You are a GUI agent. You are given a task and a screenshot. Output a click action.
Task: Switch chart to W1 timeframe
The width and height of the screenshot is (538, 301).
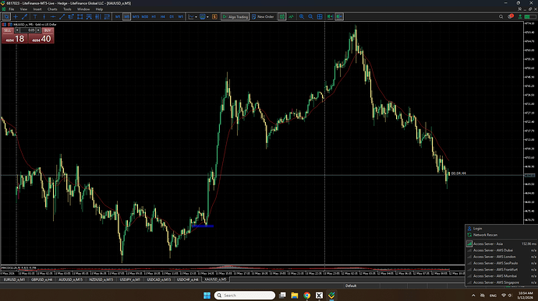tap(180, 16)
